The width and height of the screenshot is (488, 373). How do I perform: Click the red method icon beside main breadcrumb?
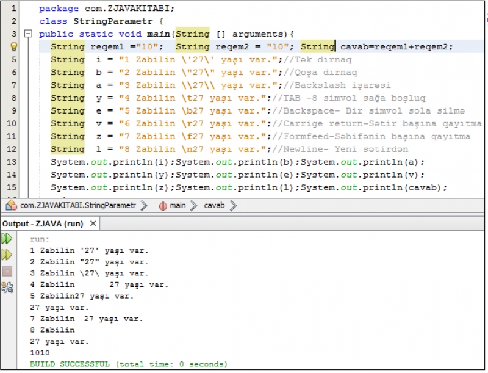pos(163,206)
